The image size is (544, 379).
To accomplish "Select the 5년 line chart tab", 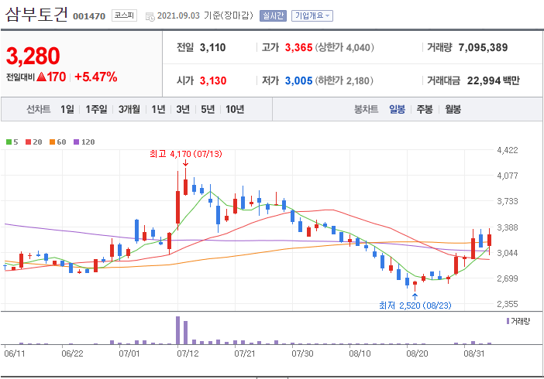I will tap(208, 110).
